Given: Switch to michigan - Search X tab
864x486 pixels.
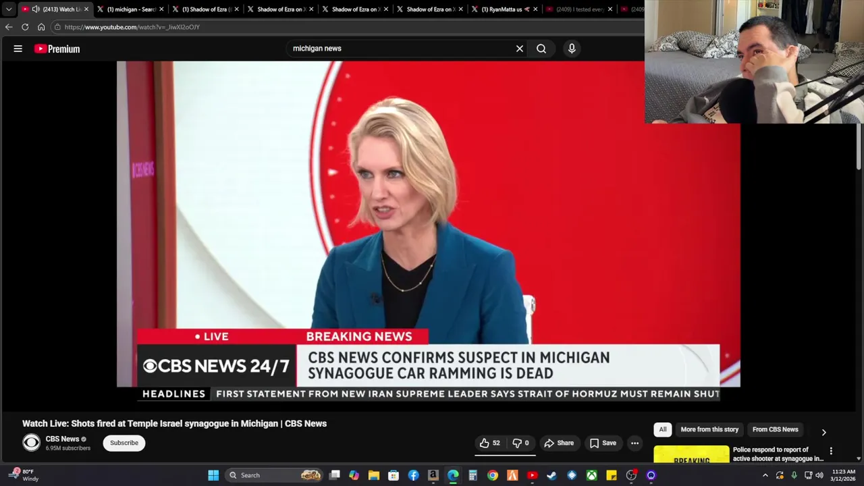Looking at the screenshot, I should coord(131,9).
